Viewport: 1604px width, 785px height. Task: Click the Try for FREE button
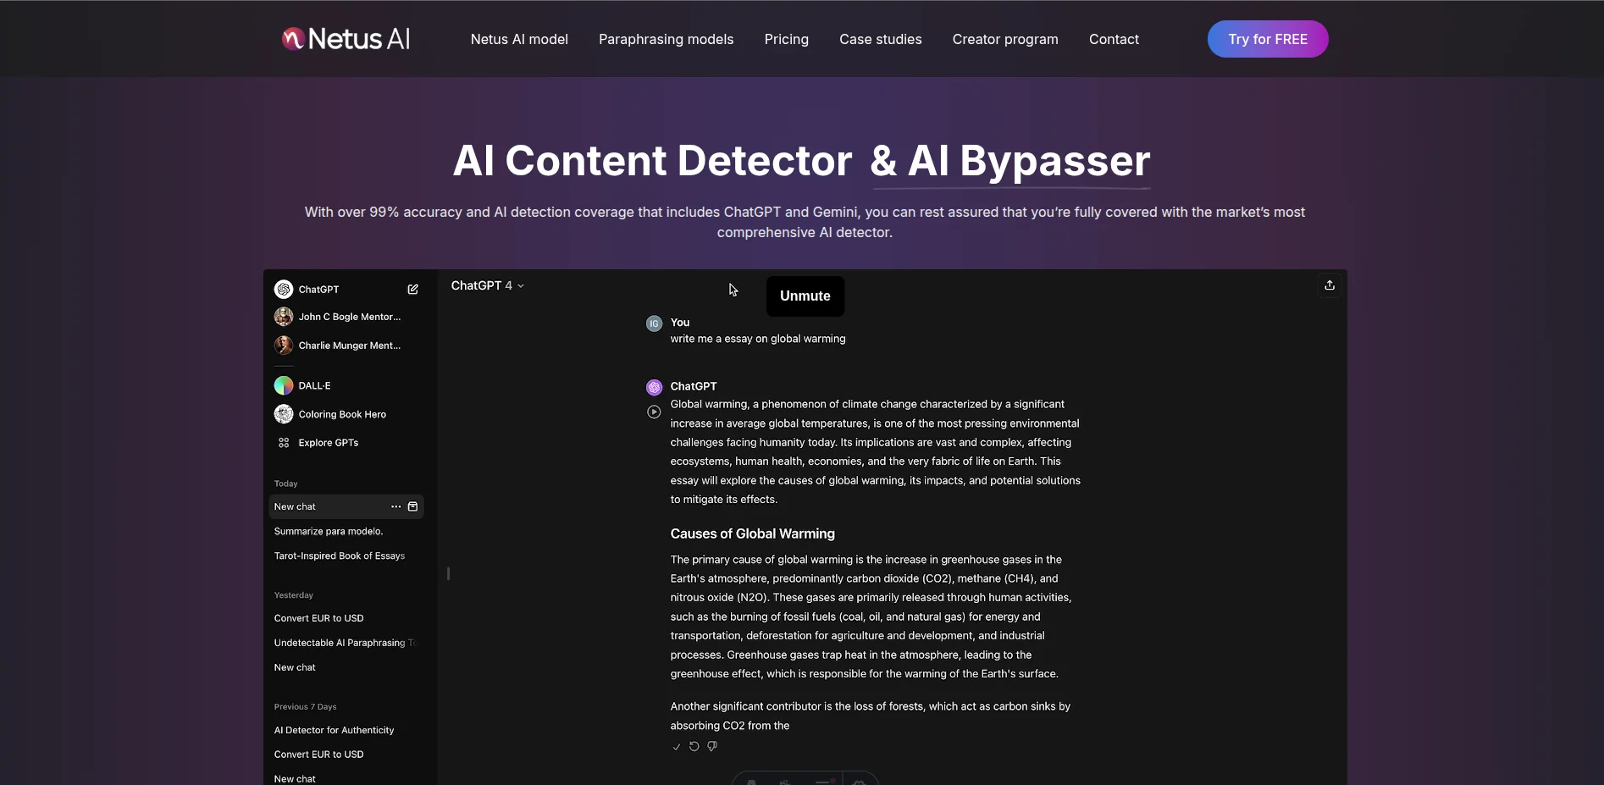pyautogui.click(x=1267, y=40)
